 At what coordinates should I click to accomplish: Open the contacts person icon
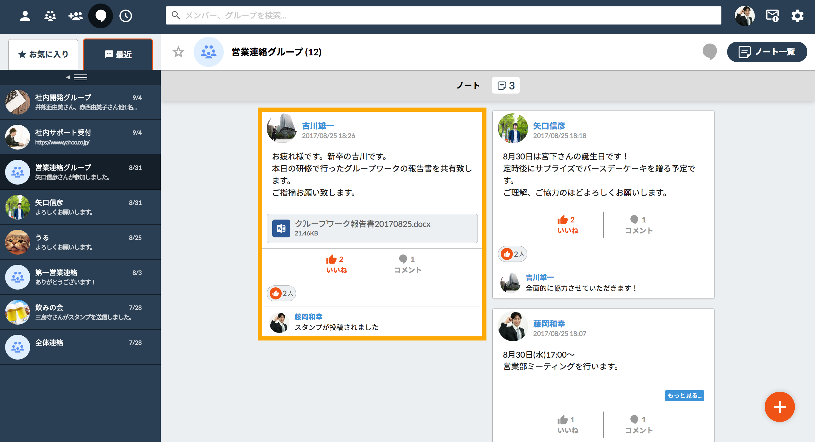pyautogui.click(x=25, y=16)
